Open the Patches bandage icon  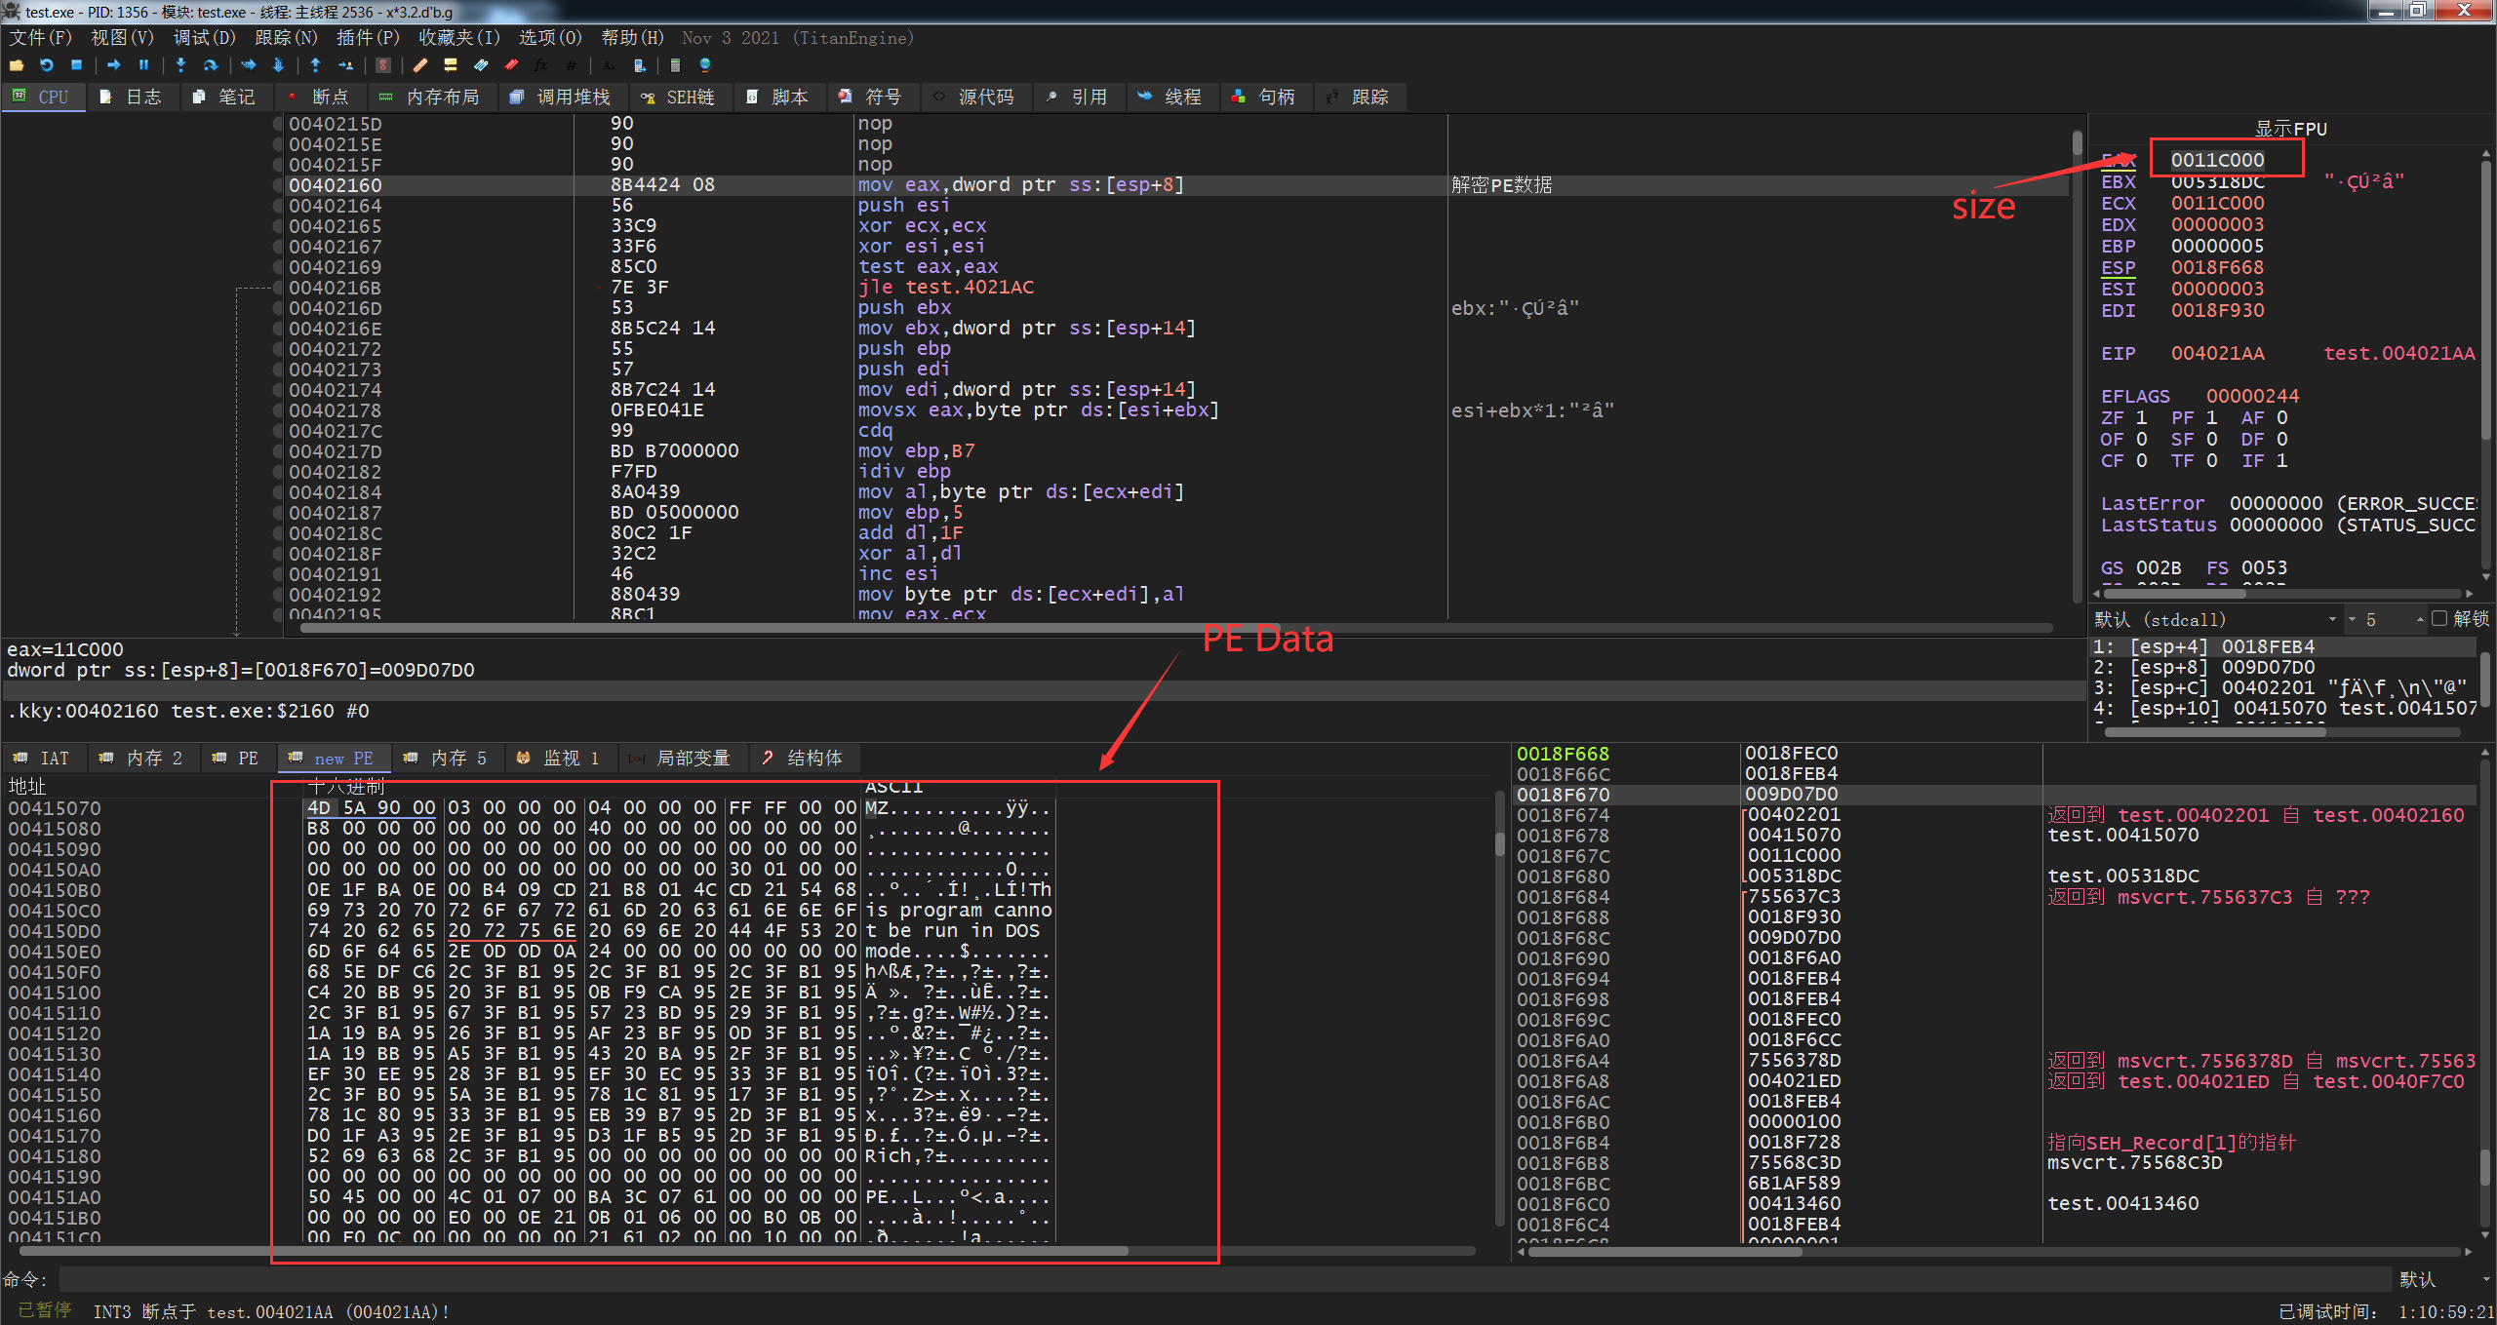click(420, 65)
